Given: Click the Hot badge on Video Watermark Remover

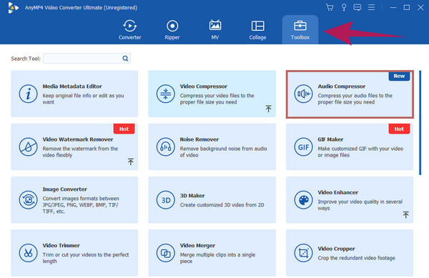Looking at the screenshot, I should (124, 129).
